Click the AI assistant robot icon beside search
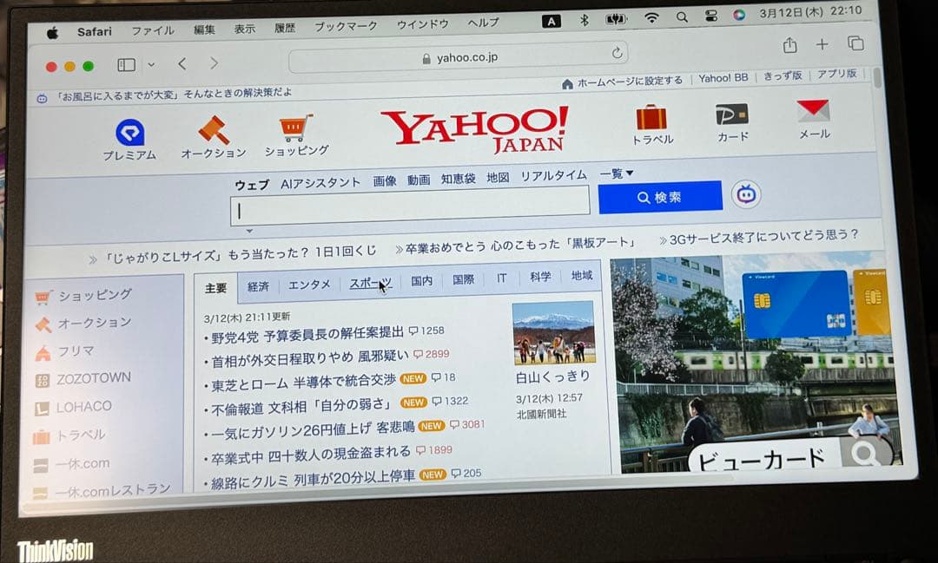938x563 pixels. pos(746,194)
